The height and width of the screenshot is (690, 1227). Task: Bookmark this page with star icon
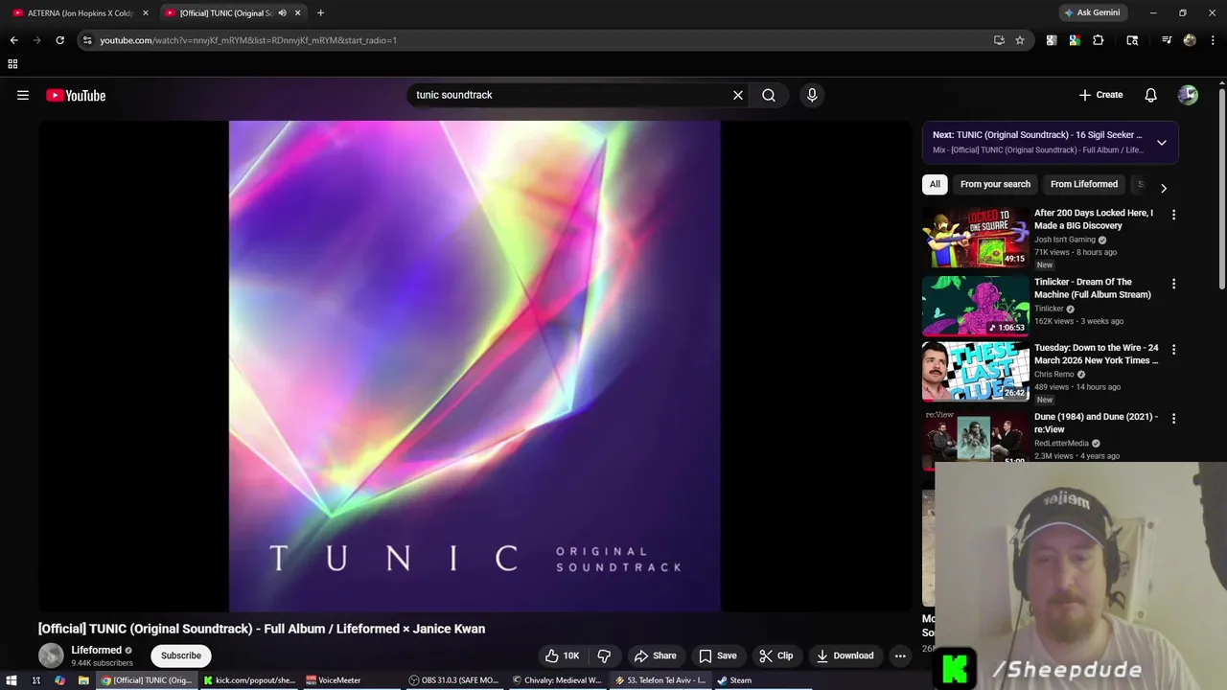(1020, 40)
